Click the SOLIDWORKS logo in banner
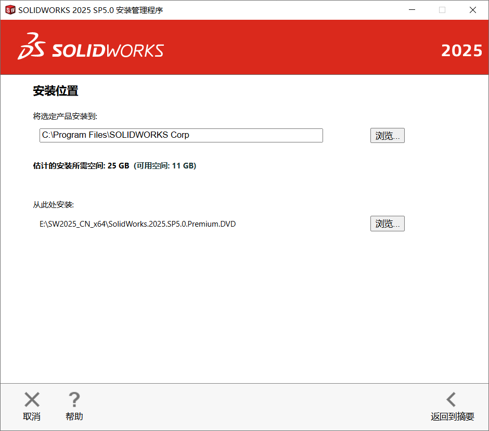This screenshot has width=489, height=431. 91,46
